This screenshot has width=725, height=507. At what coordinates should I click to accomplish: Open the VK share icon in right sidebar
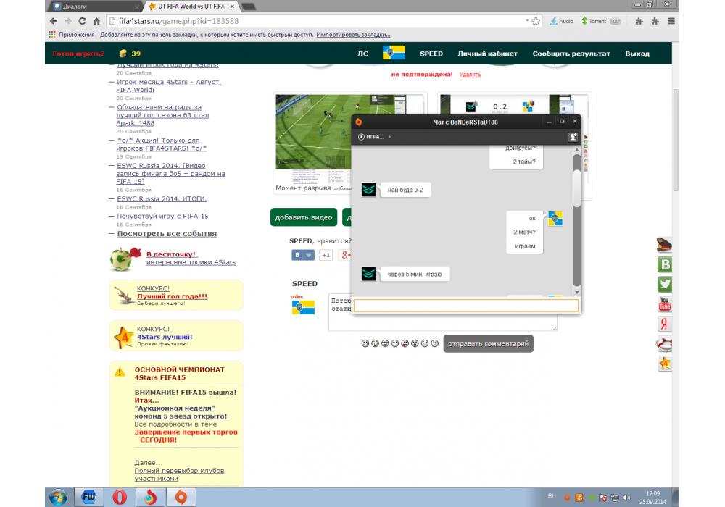point(664,264)
